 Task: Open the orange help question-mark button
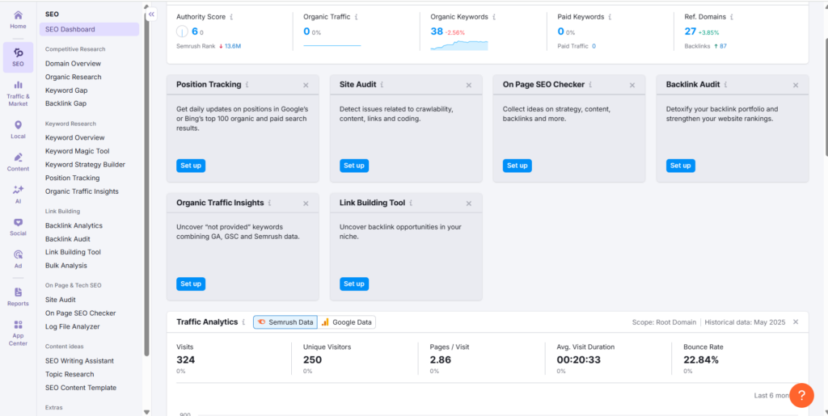click(x=801, y=395)
